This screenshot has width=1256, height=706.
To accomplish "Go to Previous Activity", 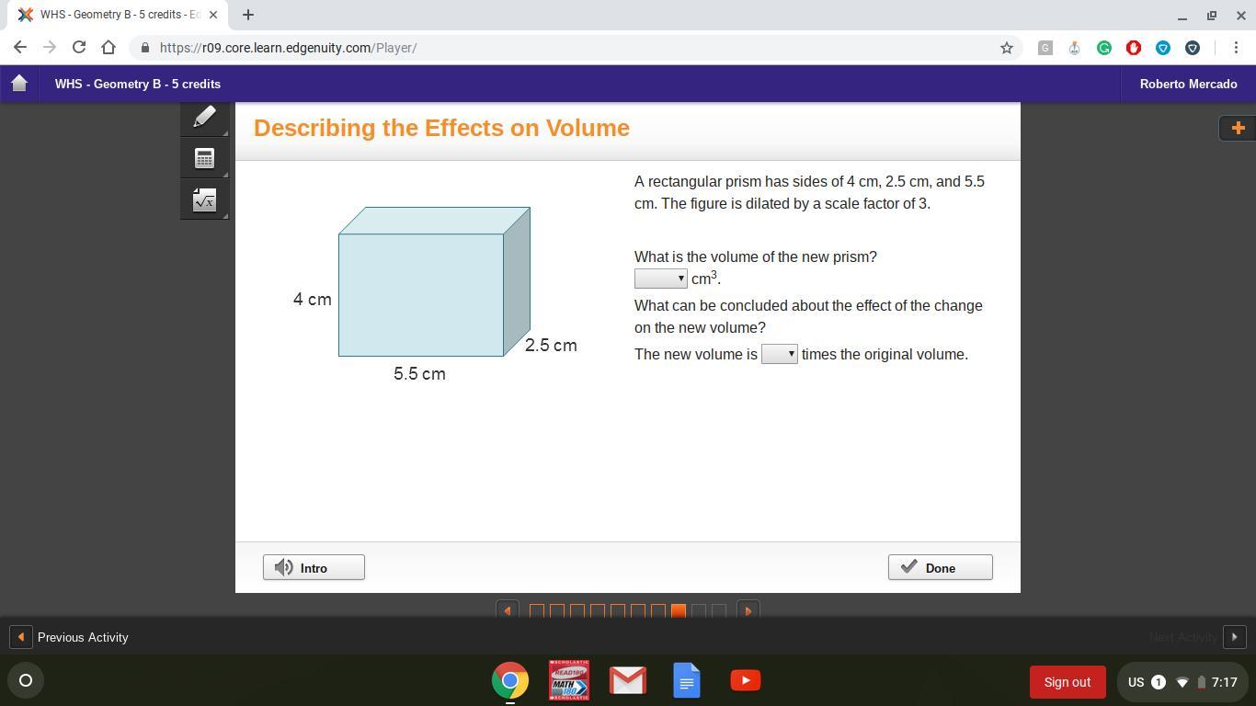I will click(x=70, y=637).
